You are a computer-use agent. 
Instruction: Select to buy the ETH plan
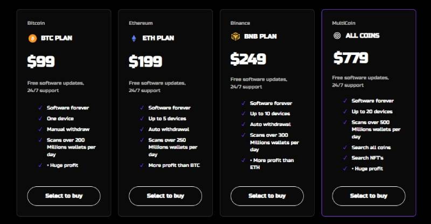pyautogui.click(x=165, y=196)
